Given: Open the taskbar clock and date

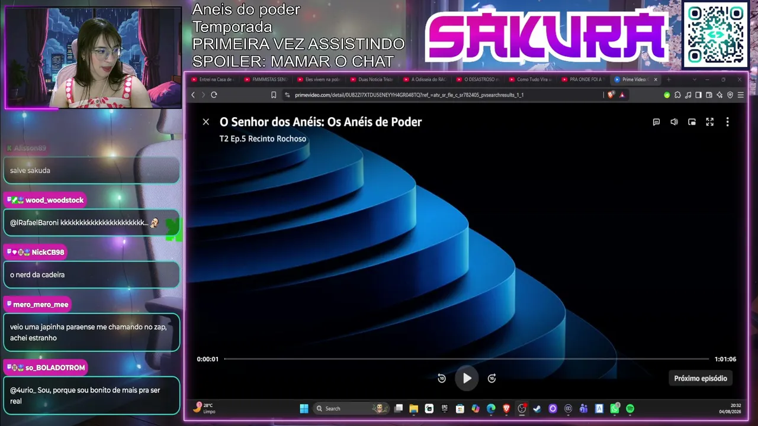Looking at the screenshot, I should click(729, 408).
